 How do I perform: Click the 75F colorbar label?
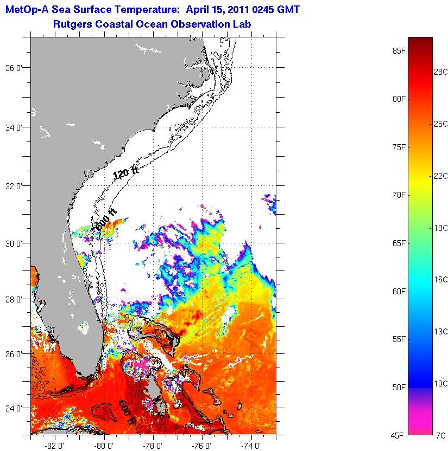coord(399,147)
